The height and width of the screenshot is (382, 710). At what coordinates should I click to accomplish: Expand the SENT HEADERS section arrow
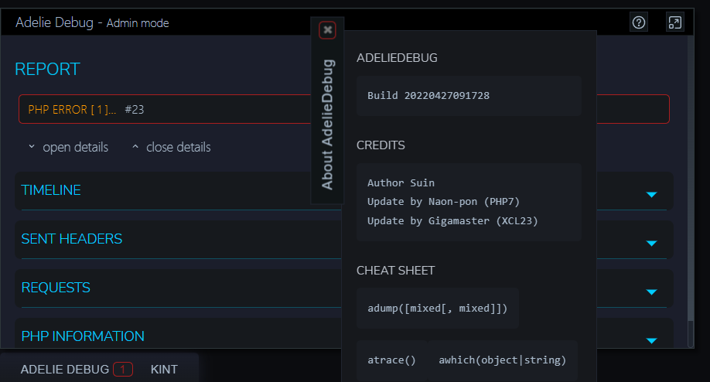651,243
